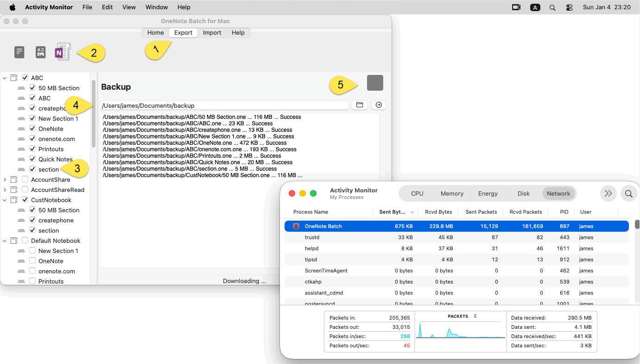
Task: Open the Network tab in Activity Monitor
Action: point(558,193)
